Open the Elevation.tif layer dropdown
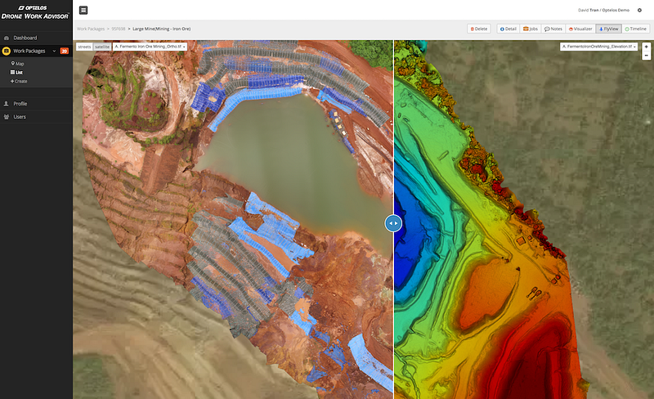 [598, 47]
